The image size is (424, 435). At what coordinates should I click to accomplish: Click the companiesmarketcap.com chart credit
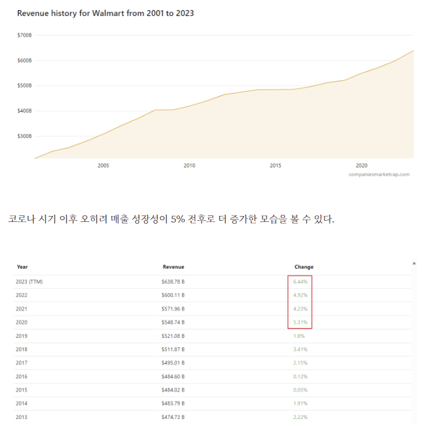[x=379, y=174]
